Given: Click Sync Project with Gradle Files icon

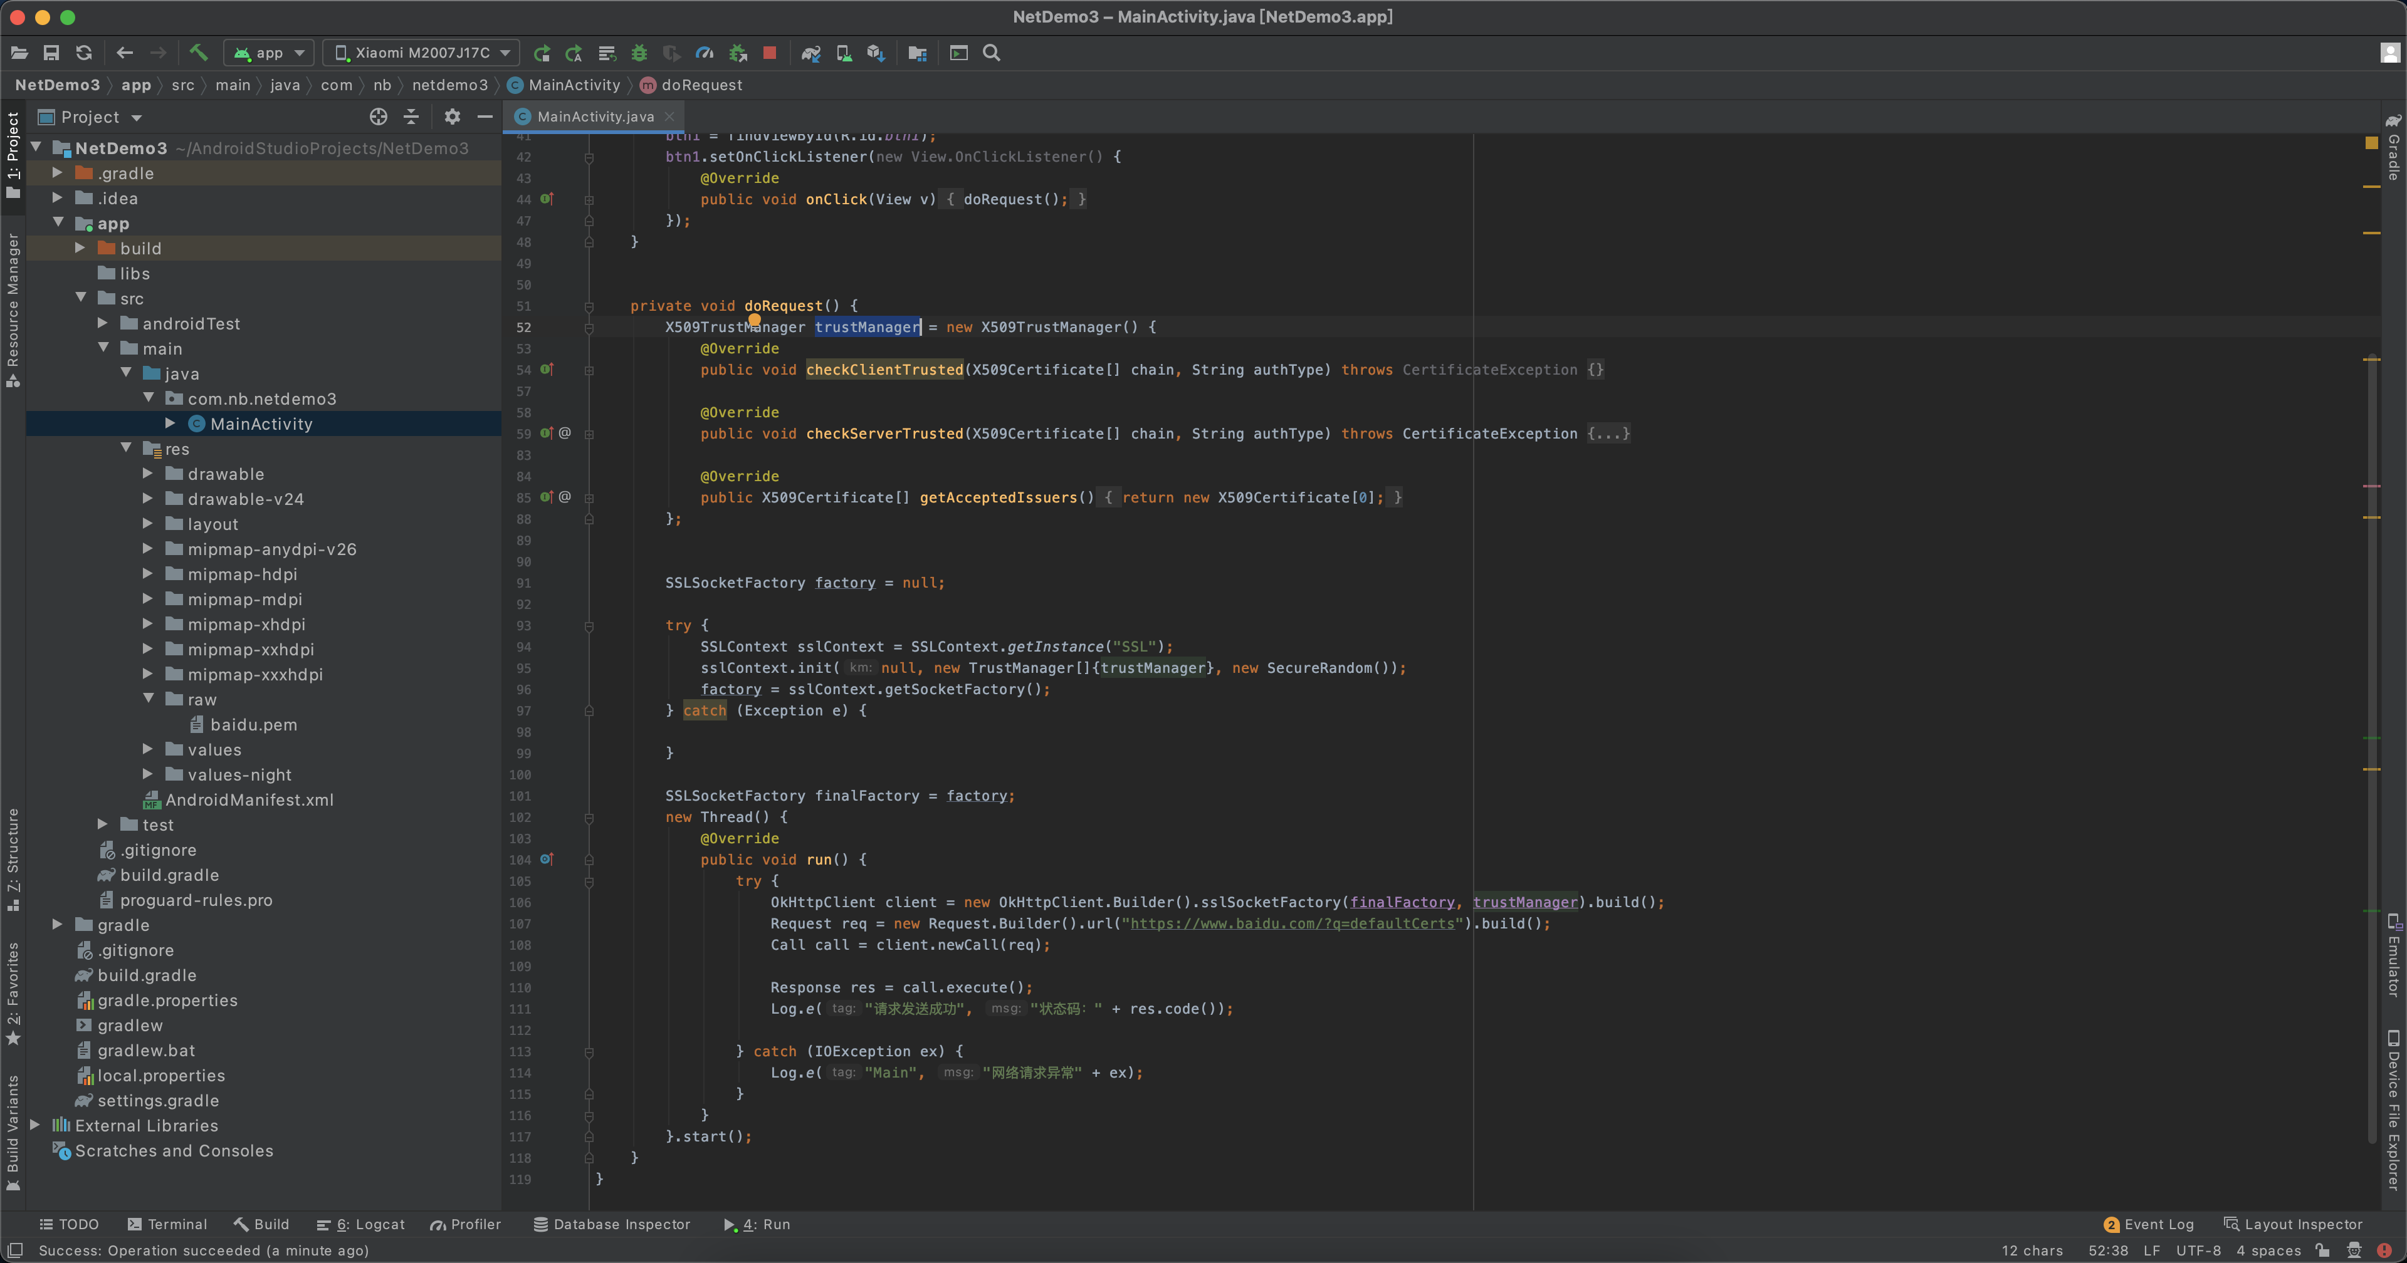Looking at the screenshot, I should tap(811, 53).
